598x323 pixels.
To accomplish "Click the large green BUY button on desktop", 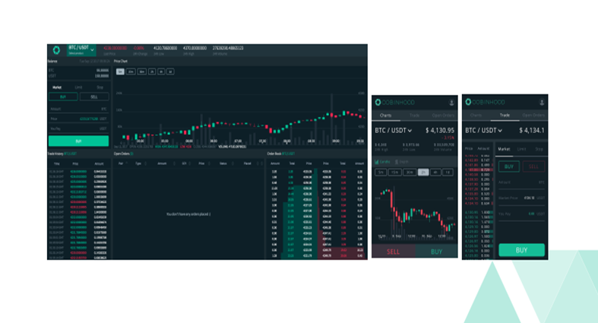I will pos(78,141).
